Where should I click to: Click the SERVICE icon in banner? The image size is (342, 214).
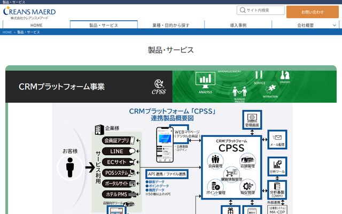coord(259,75)
